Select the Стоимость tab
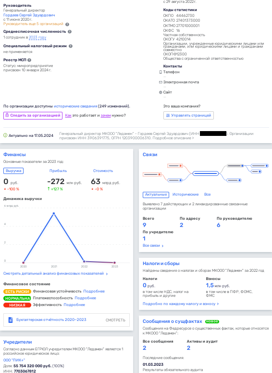 tap(103, 171)
